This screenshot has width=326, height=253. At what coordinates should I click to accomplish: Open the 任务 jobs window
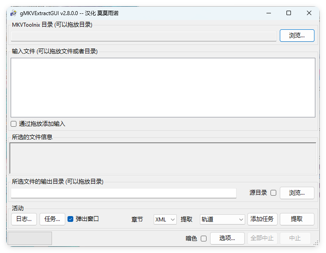[52, 219]
